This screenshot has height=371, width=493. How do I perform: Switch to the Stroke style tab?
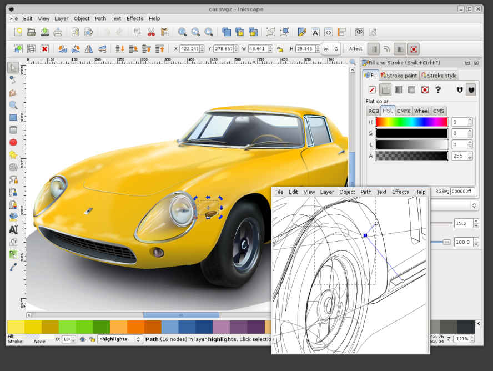point(439,76)
